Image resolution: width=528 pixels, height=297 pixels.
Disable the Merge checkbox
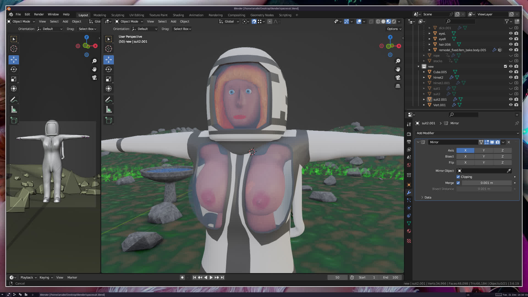(458, 183)
